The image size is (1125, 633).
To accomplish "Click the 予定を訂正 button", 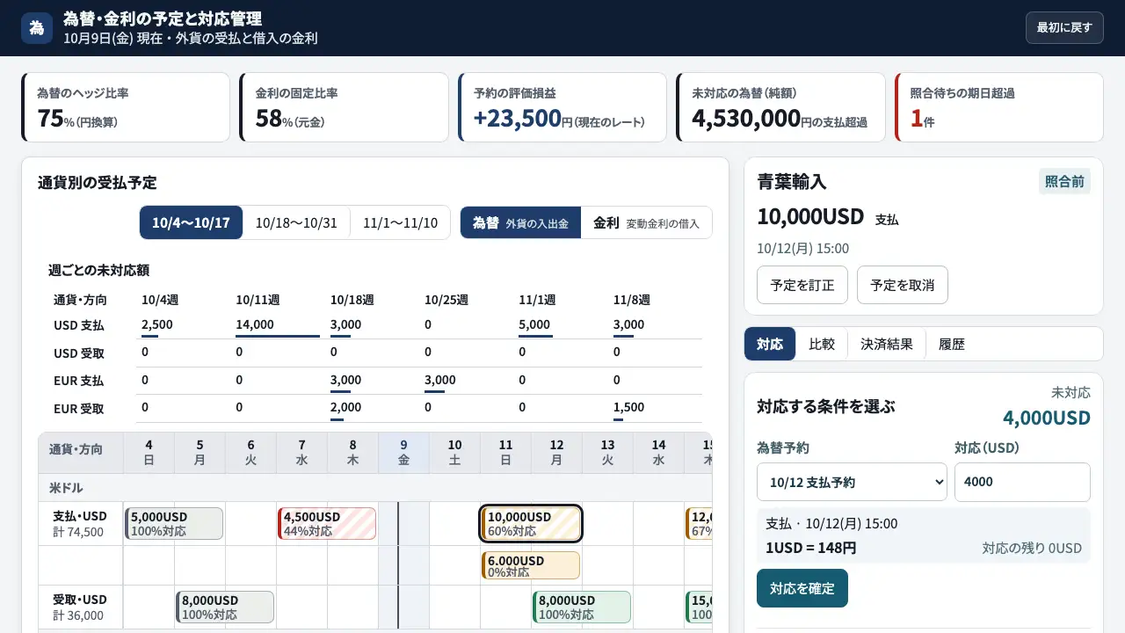I will (x=802, y=285).
